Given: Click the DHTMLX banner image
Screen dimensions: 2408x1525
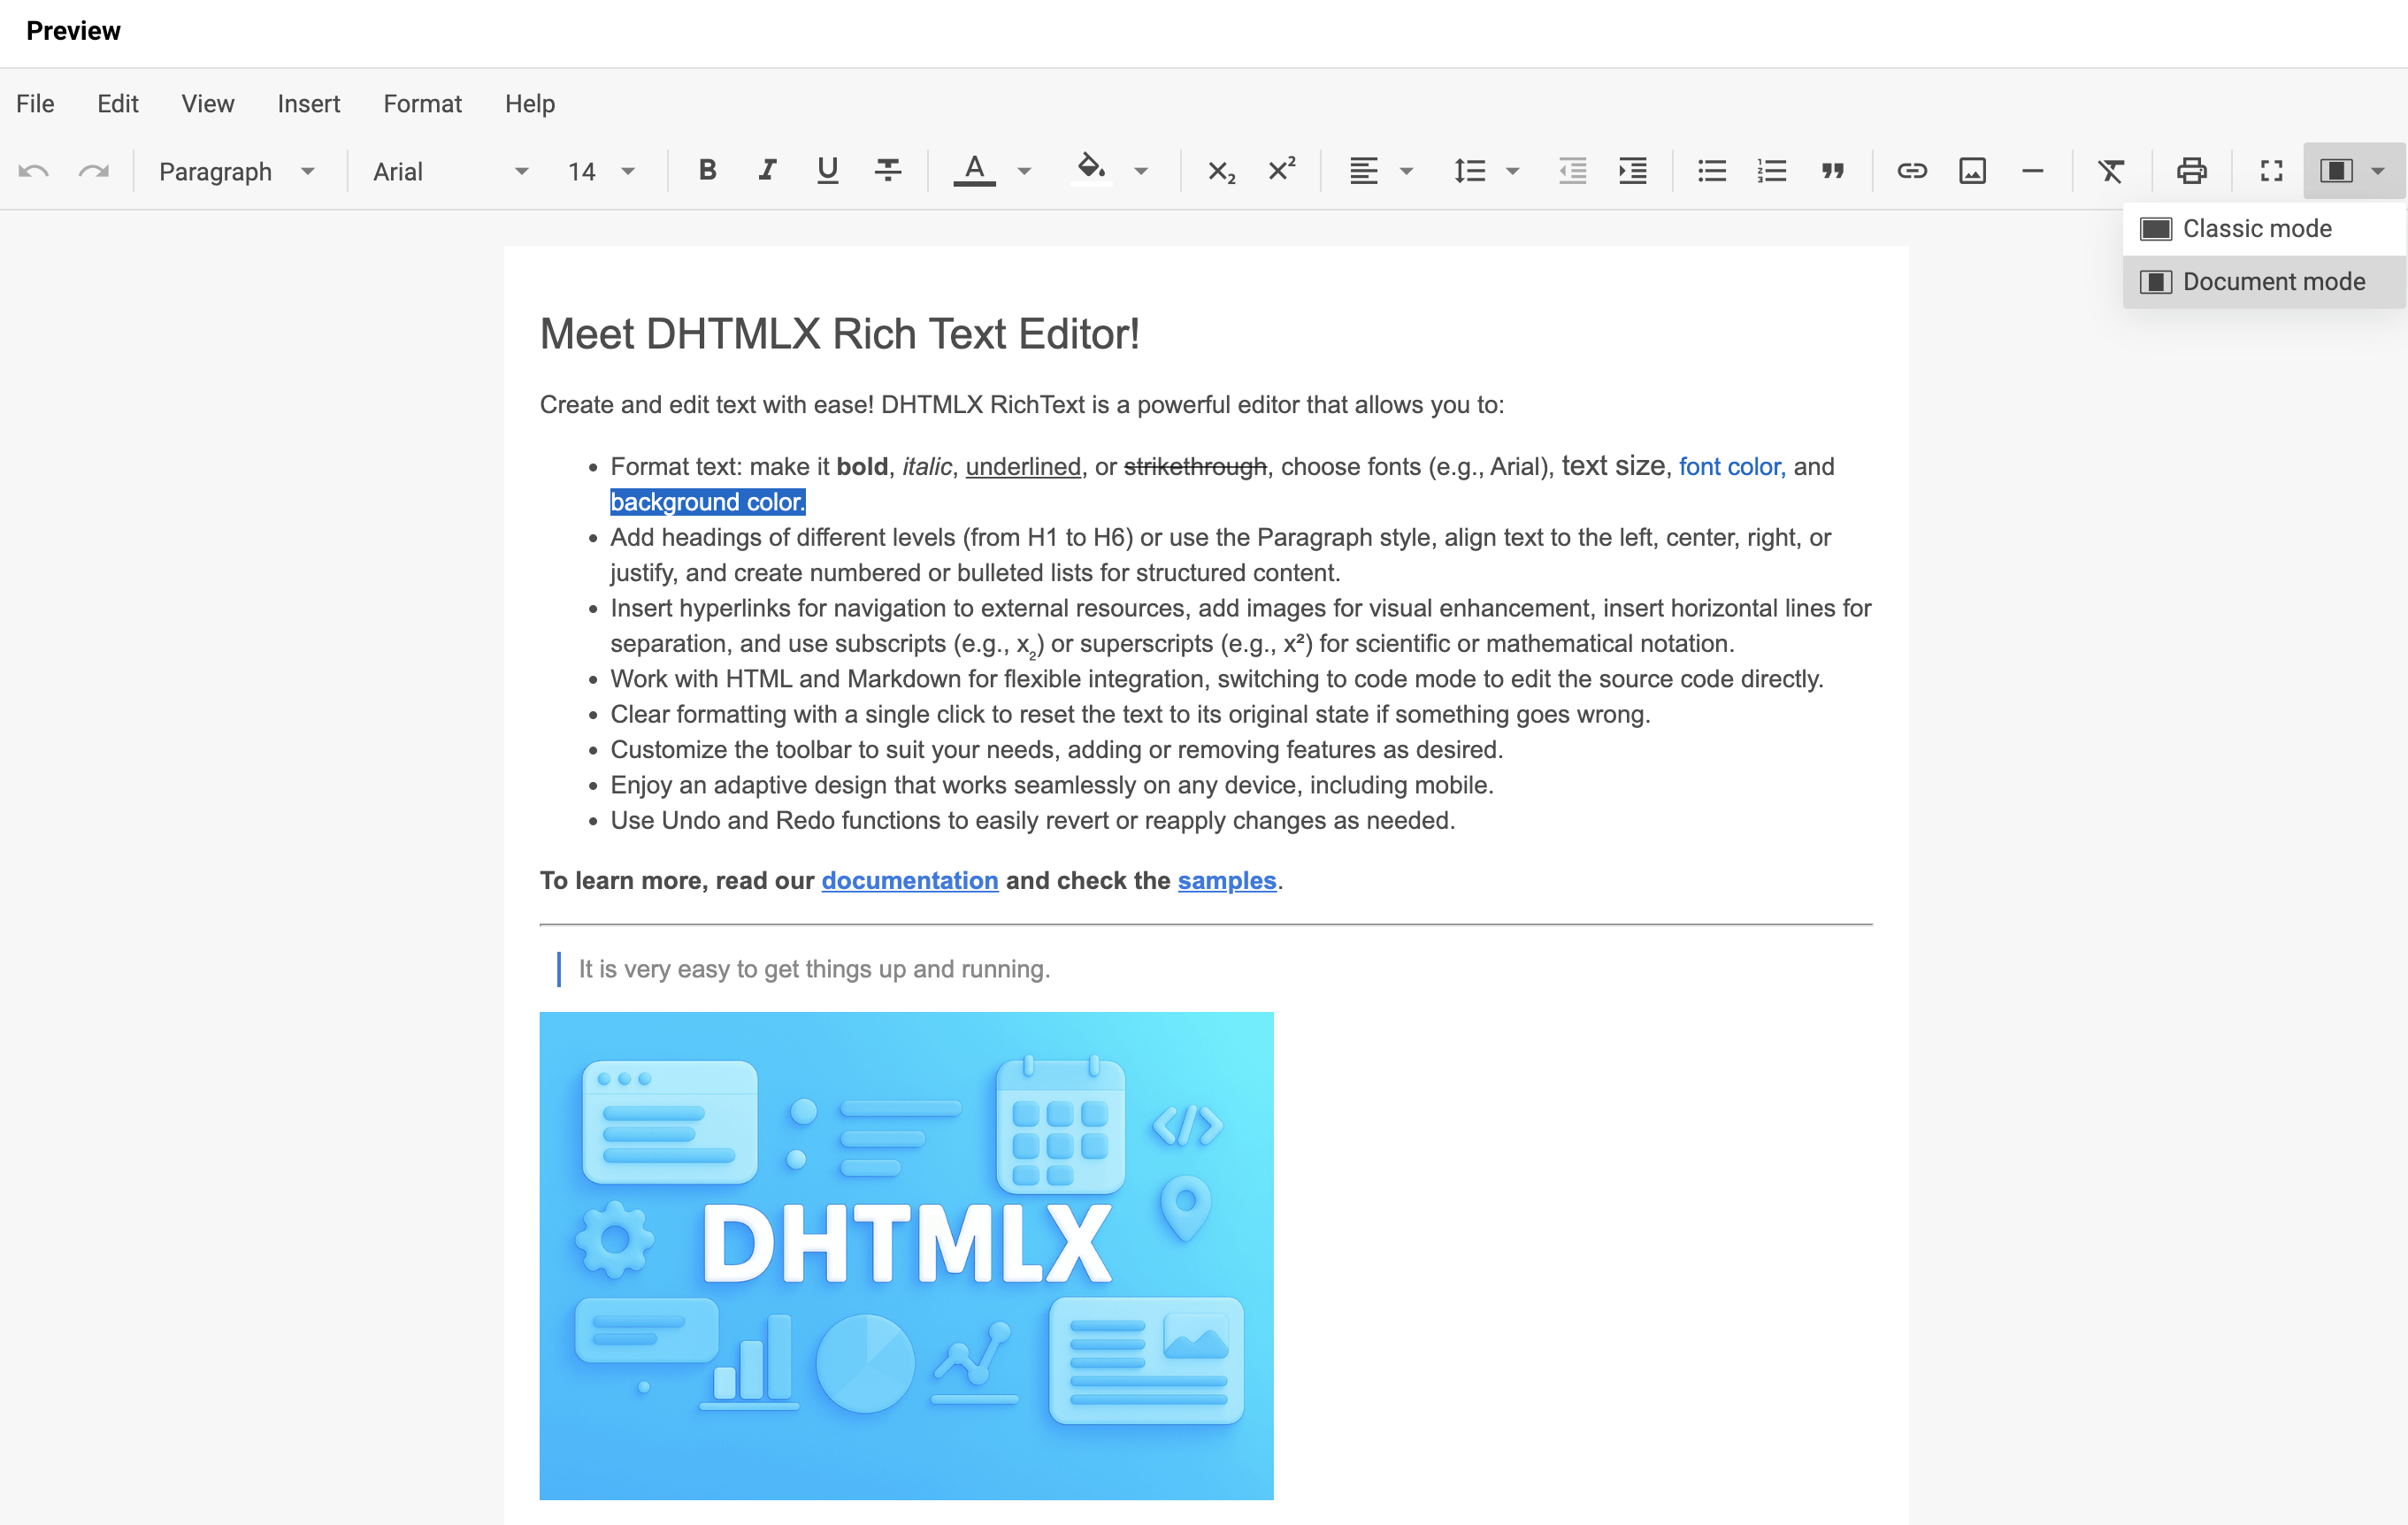Looking at the screenshot, I should tap(907, 1256).
